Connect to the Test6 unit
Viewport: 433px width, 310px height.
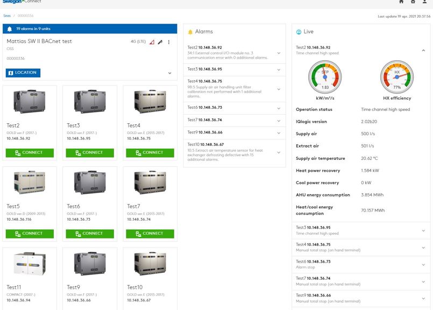90,234
